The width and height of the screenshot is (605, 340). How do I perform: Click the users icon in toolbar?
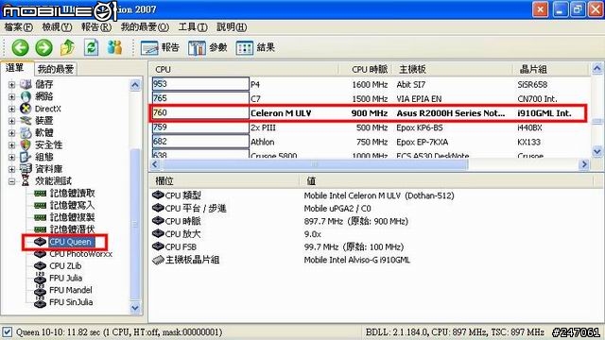(x=114, y=47)
